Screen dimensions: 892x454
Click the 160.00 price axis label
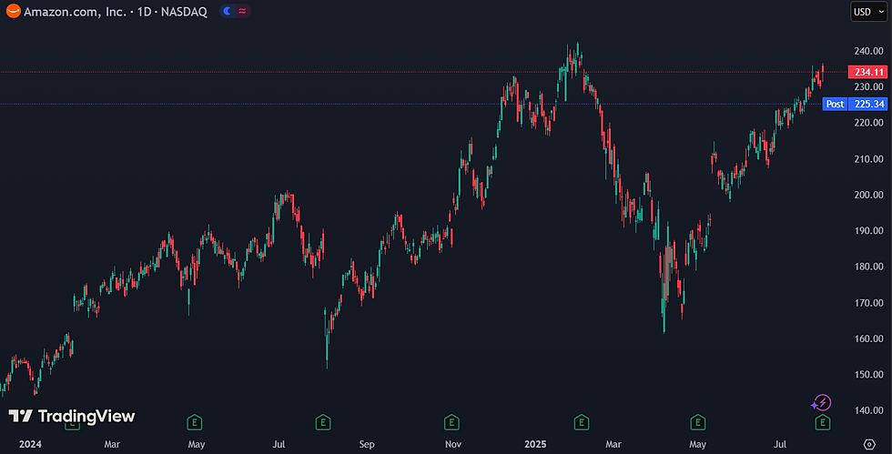point(868,338)
